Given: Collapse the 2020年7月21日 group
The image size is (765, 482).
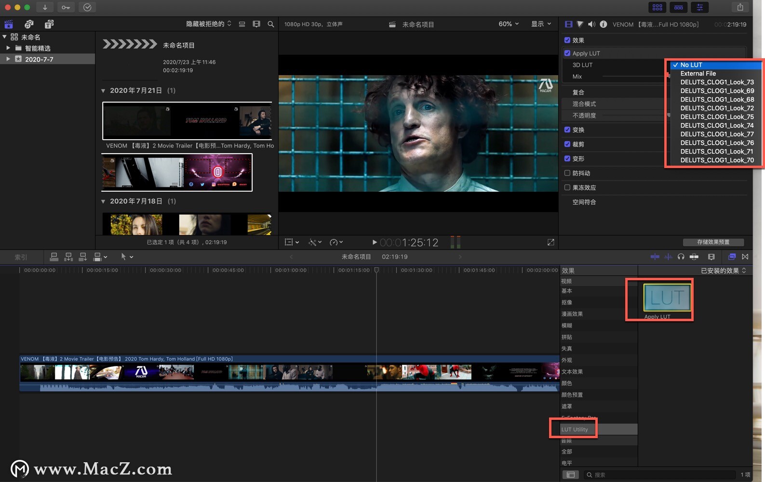Looking at the screenshot, I should [103, 91].
